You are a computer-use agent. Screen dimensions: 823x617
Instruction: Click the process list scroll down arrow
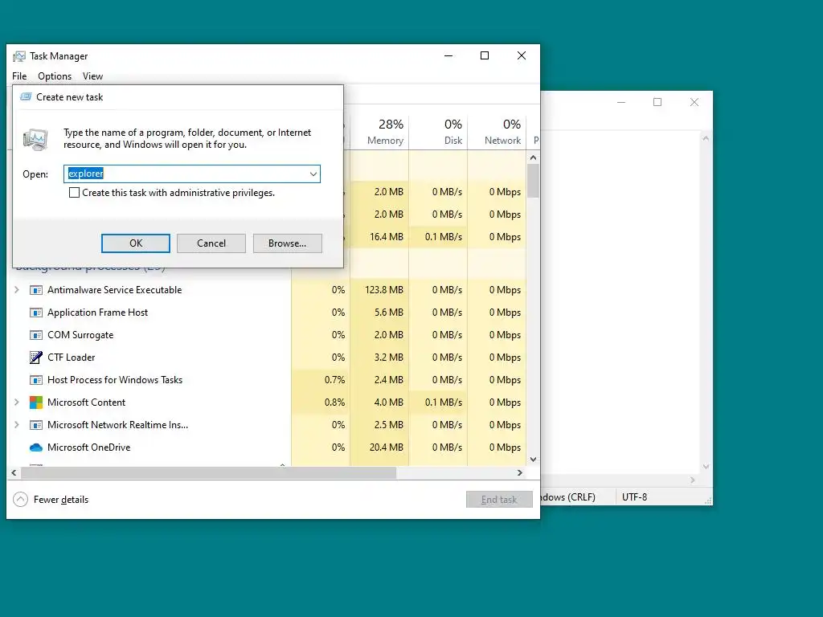[x=534, y=460]
